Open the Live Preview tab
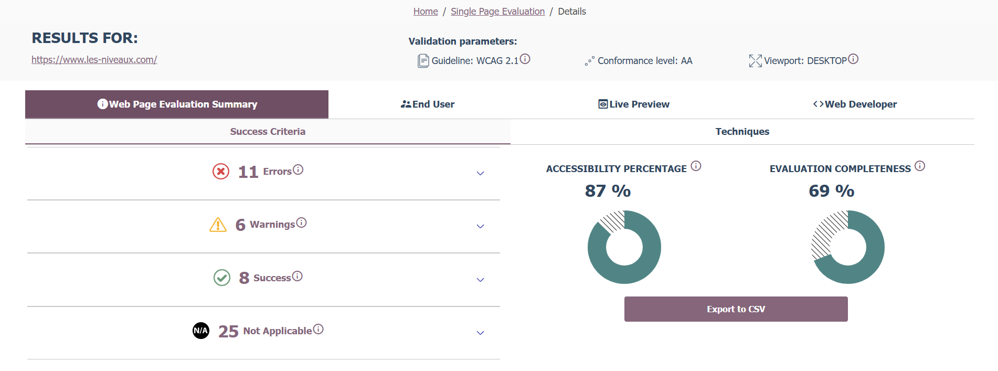998x371 pixels. tap(634, 104)
